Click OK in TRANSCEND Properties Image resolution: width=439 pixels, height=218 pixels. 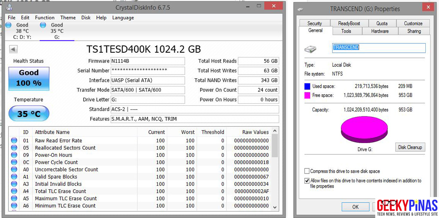coord(355,207)
